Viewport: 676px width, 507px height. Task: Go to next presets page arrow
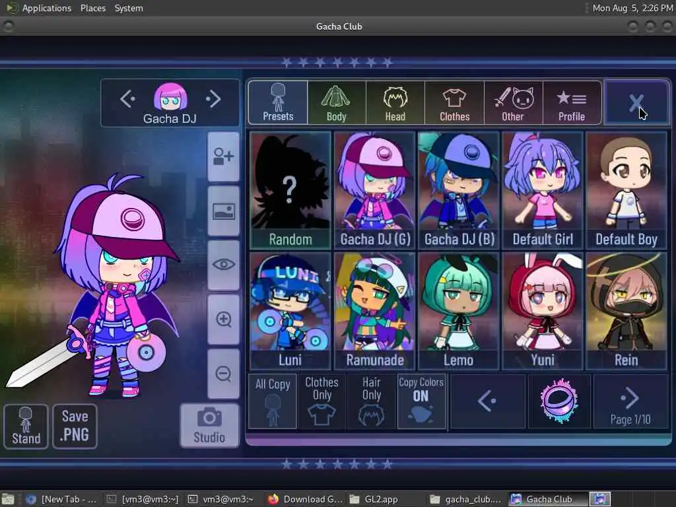(630, 401)
